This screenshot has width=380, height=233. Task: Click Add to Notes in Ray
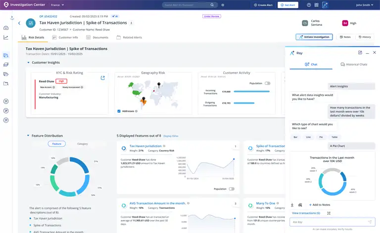pos(320,205)
